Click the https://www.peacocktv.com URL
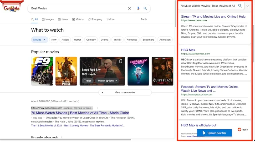The image size is (255, 142). pyautogui.click(x=197, y=94)
